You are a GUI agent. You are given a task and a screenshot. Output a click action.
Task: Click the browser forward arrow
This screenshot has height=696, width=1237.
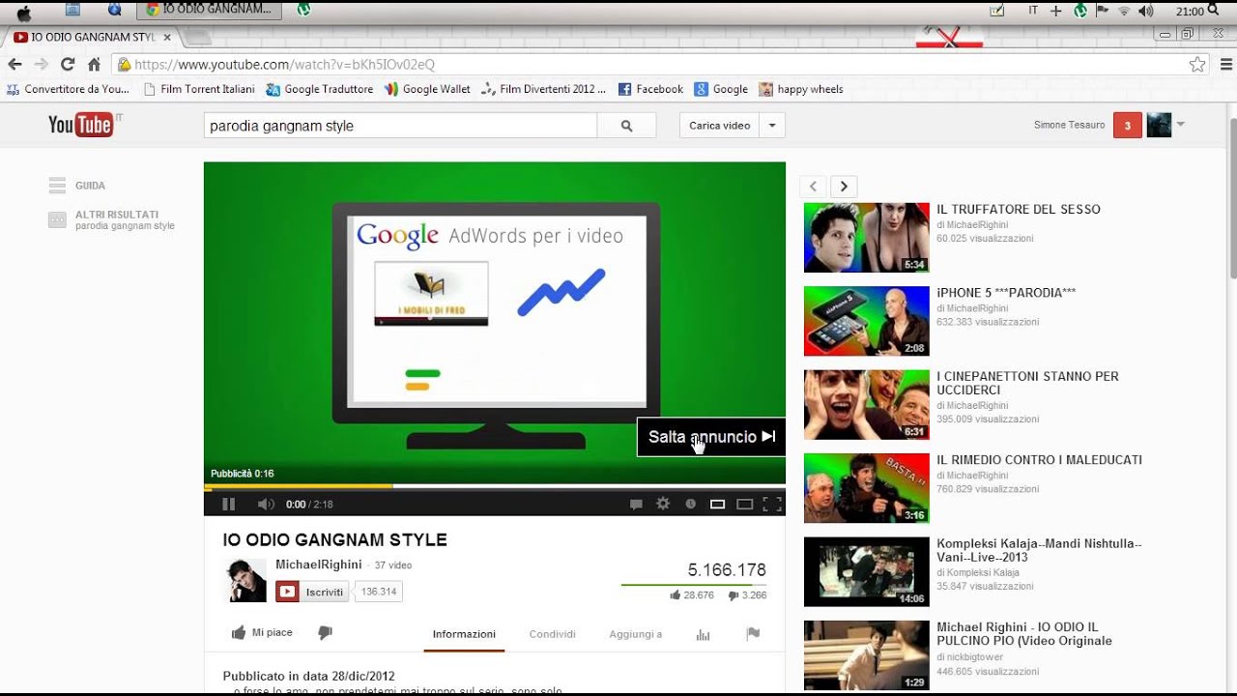[41, 65]
